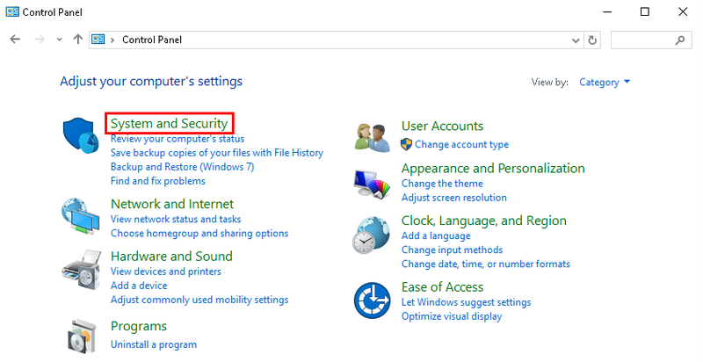The image size is (703, 362).
Task: Click the back navigation arrow
Action: (15, 40)
